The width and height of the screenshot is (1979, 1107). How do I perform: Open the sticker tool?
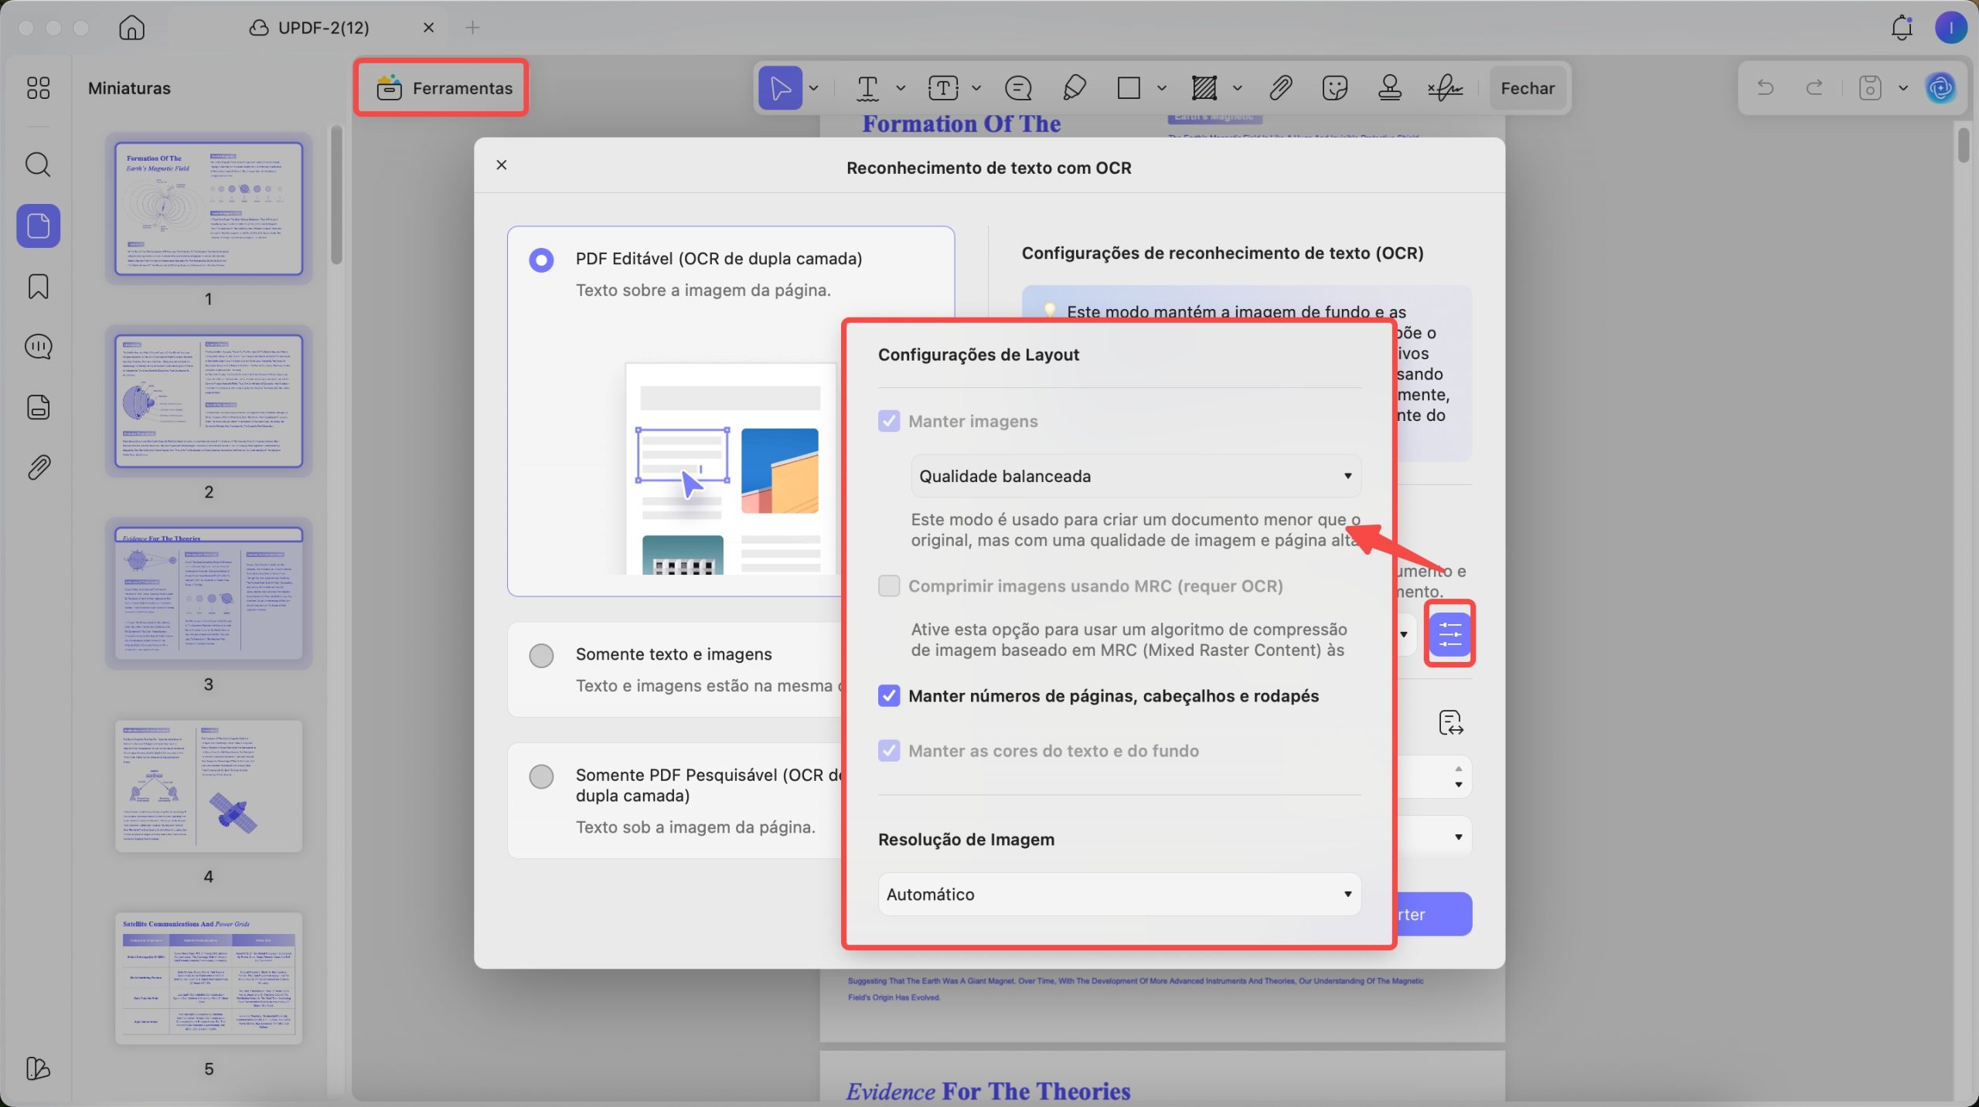click(x=1335, y=88)
